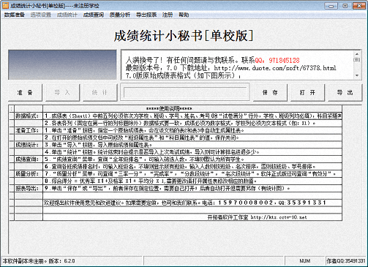The width and height of the screenshot is (368, 267).
Task: Click the red QQ number 971845128
Action: (x=284, y=60)
